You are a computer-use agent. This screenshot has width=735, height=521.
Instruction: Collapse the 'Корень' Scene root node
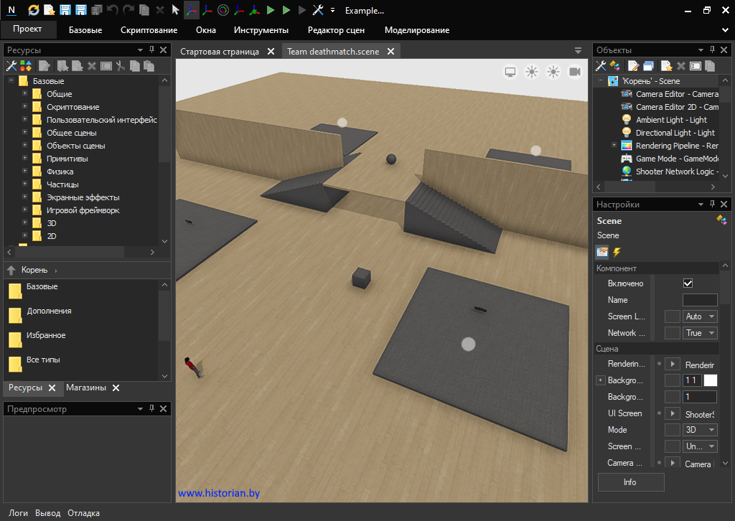[600, 81]
